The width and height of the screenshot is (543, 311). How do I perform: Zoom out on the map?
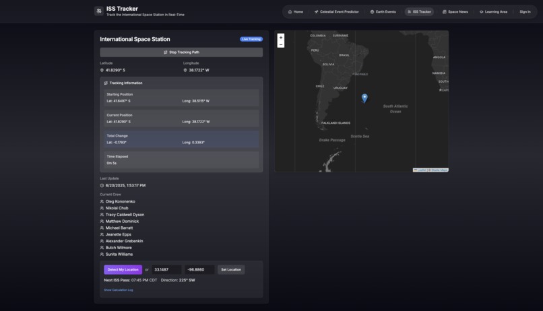281,44
